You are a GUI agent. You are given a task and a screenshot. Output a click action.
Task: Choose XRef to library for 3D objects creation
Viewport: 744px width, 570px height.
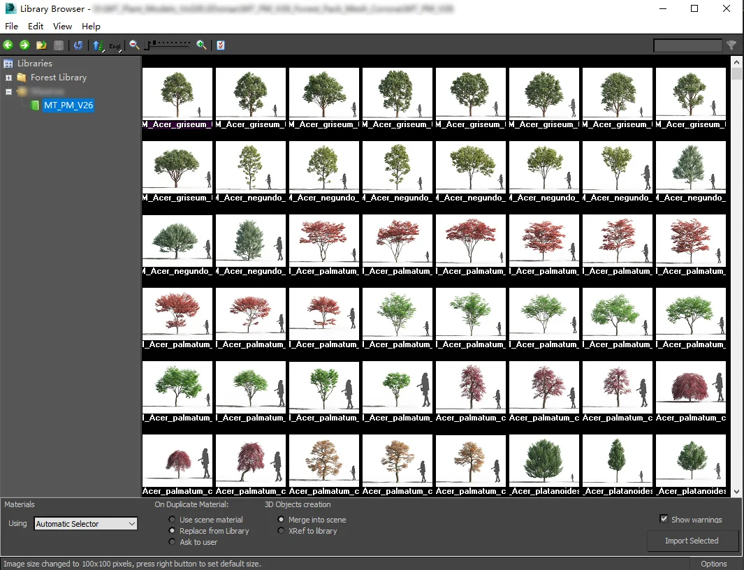point(281,530)
